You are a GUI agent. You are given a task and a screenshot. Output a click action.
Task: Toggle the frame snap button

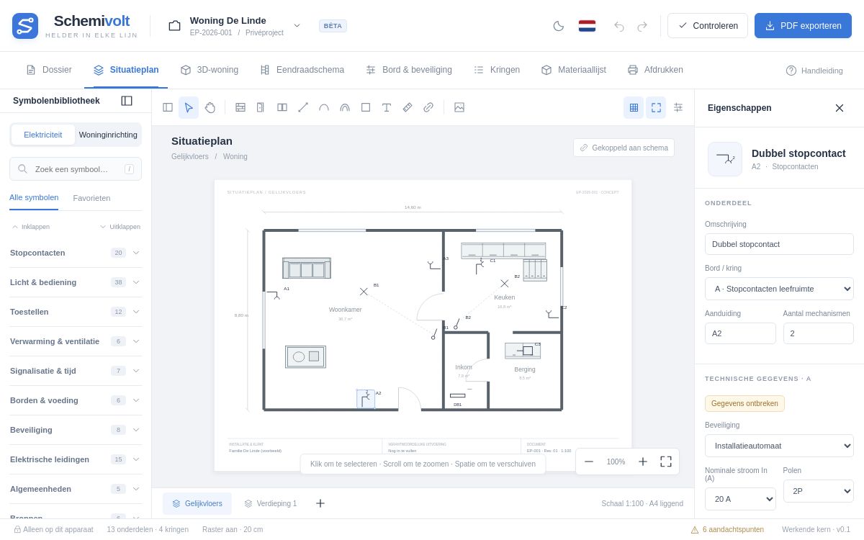pyautogui.click(x=656, y=107)
